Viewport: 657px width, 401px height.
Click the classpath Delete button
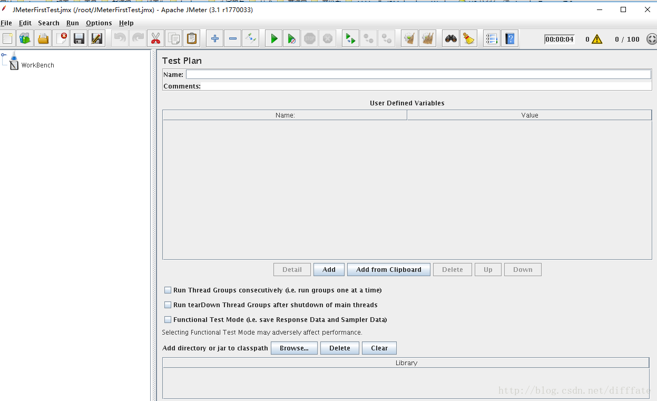click(340, 348)
